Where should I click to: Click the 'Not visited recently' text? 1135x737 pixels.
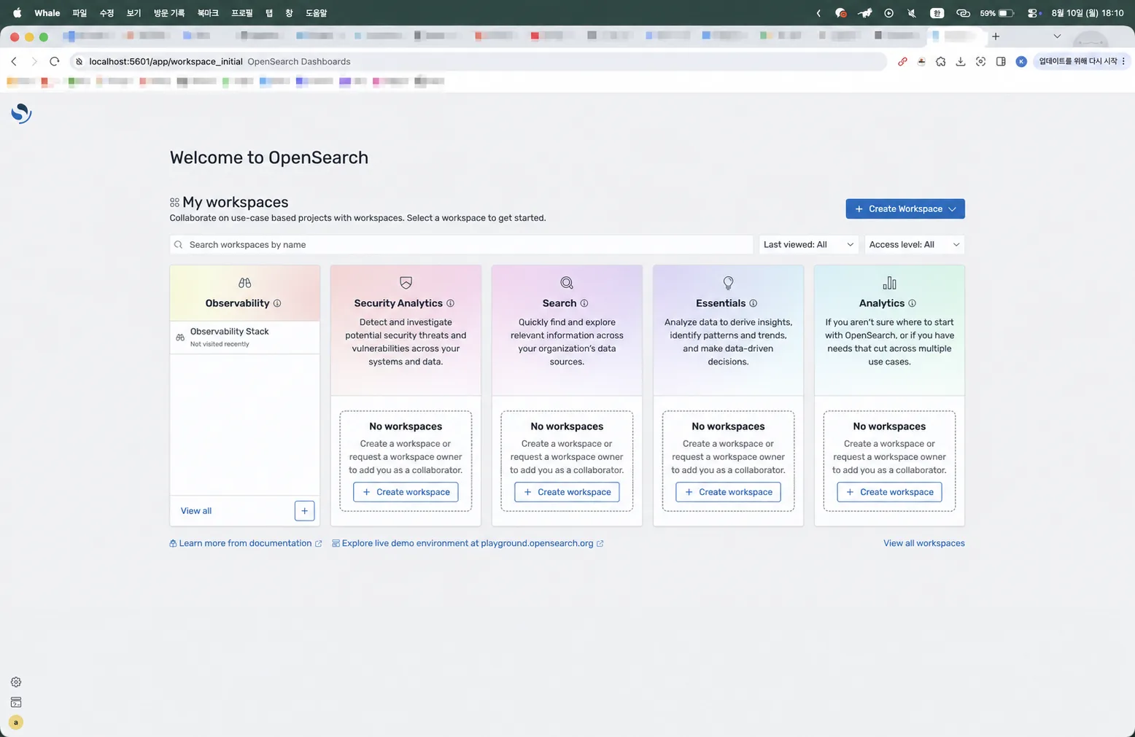click(220, 344)
